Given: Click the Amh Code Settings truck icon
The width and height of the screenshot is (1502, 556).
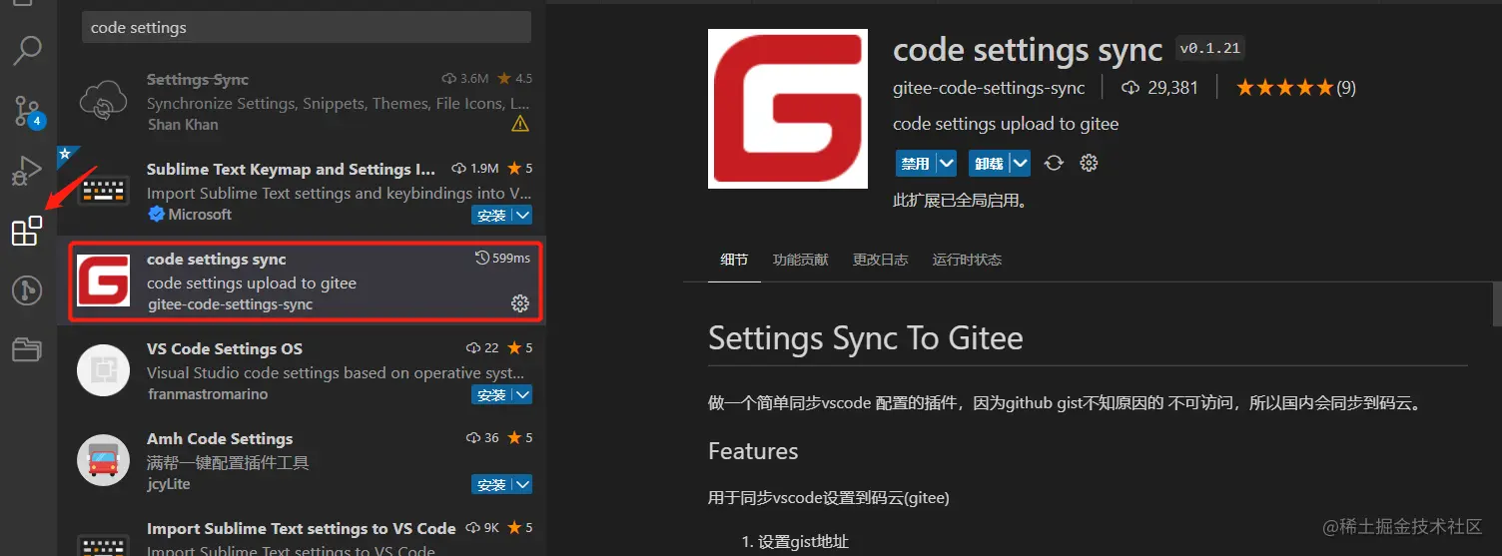Looking at the screenshot, I should point(104,460).
